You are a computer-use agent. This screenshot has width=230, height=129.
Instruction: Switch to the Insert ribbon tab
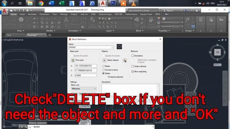(x=22, y=14)
